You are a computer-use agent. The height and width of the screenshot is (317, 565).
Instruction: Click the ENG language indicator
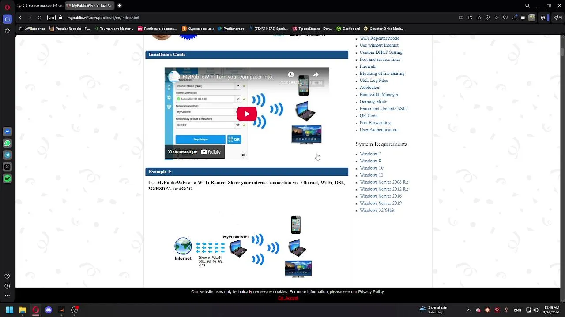pos(517,310)
